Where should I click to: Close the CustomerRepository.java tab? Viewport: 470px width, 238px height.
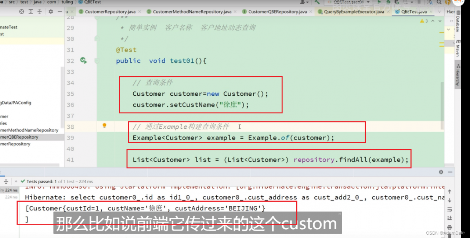(x=140, y=12)
